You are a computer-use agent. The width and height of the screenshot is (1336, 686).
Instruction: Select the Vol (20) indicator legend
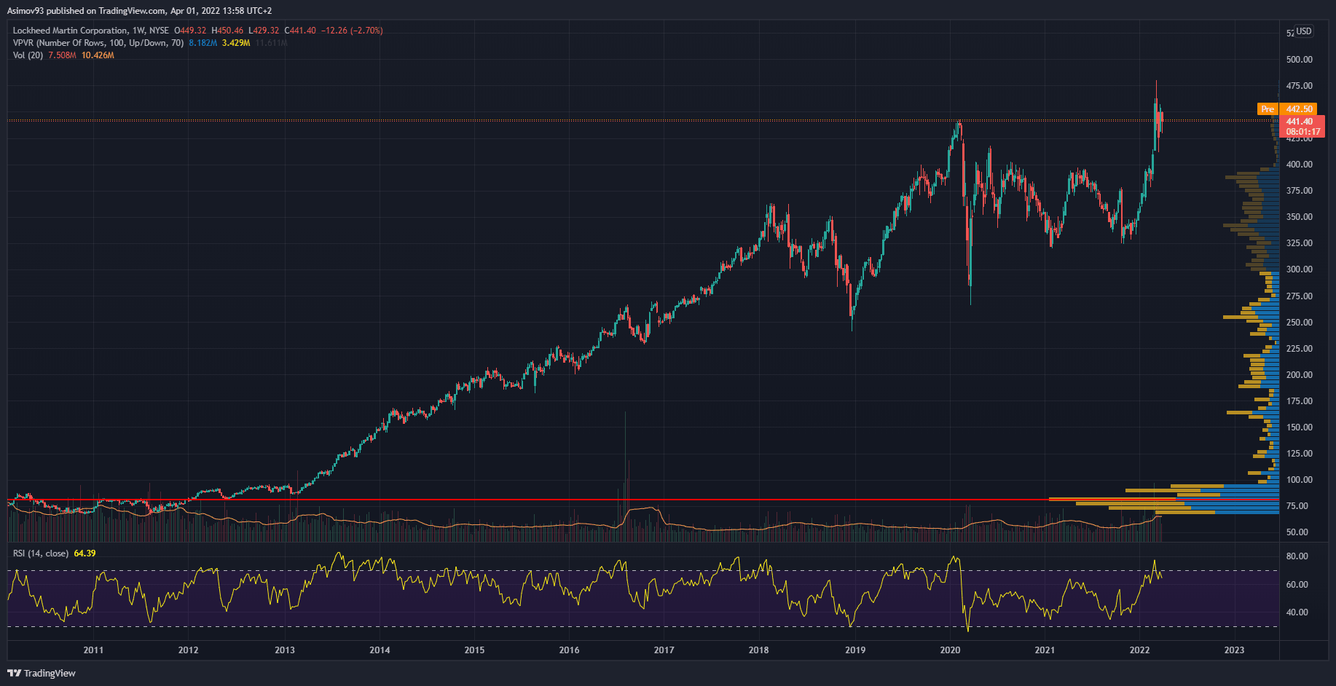[28, 55]
